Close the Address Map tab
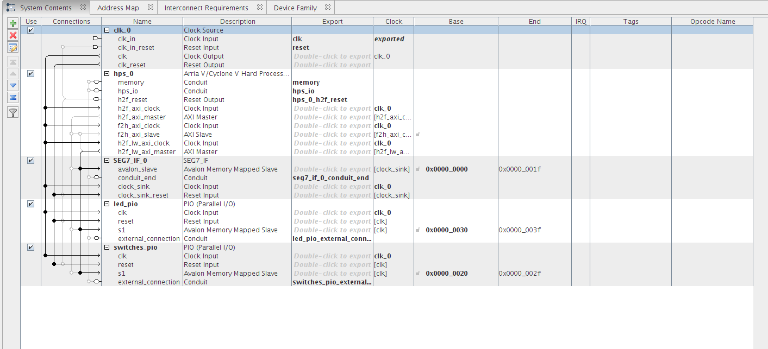This screenshot has height=349, width=768. pyautogui.click(x=150, y=8)
